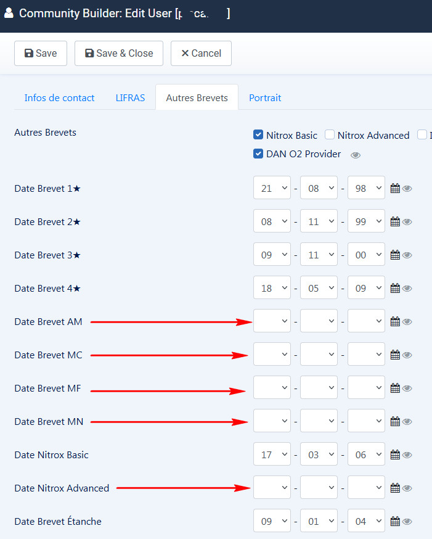The height and width of the screenshot is (539, 432).
Task: Open year dropdown for Date Brevet 3★
Action: [x=366, y=255]
